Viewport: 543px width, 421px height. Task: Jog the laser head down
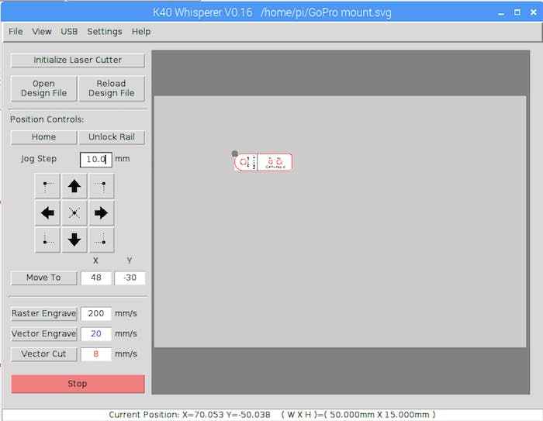click(74, 240)
